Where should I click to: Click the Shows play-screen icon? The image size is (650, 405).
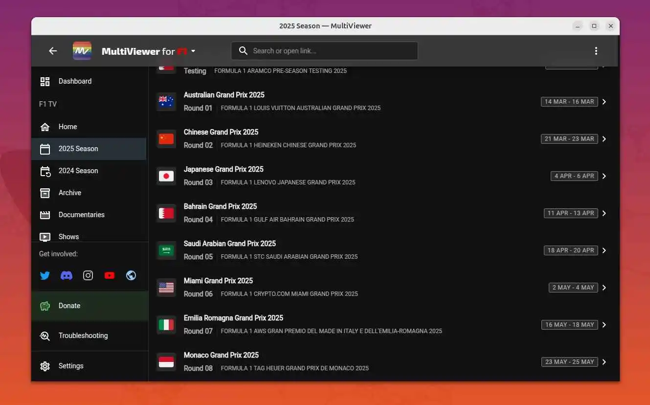[45, 237]
